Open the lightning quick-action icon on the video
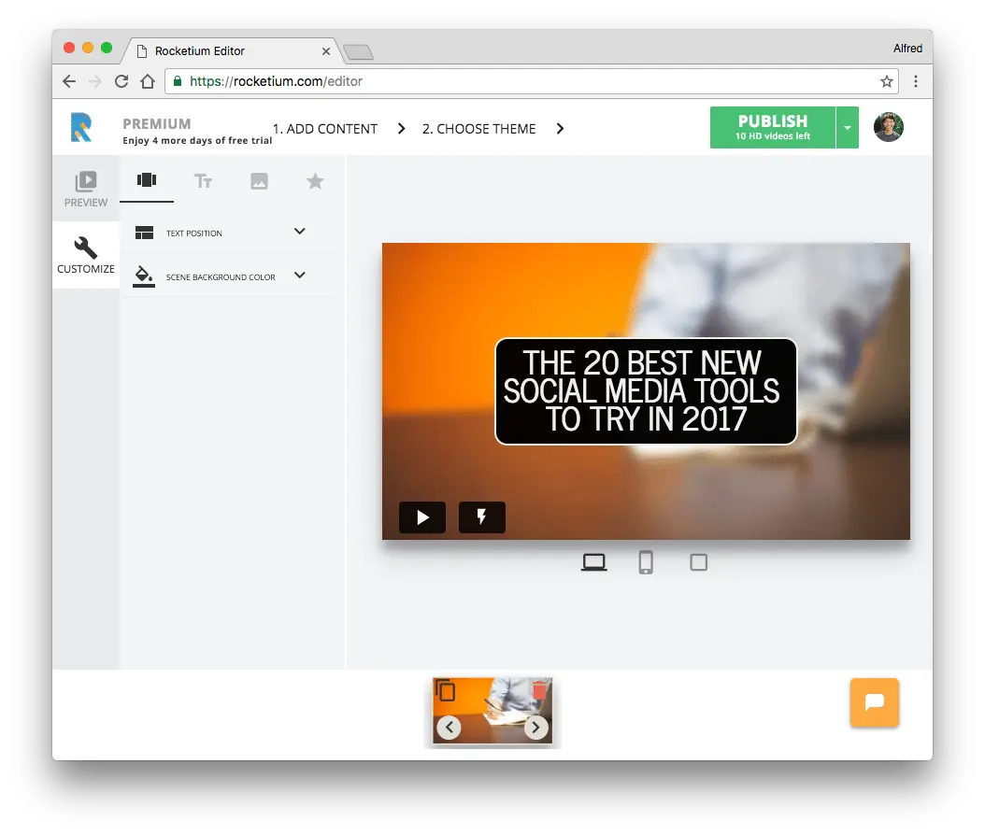This screenshot has height=835, width=985. point(481,517)
